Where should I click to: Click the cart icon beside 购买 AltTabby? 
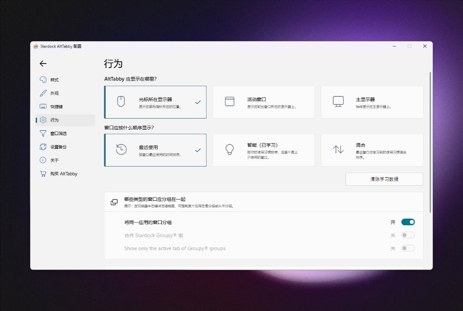[x=43, y=174]
